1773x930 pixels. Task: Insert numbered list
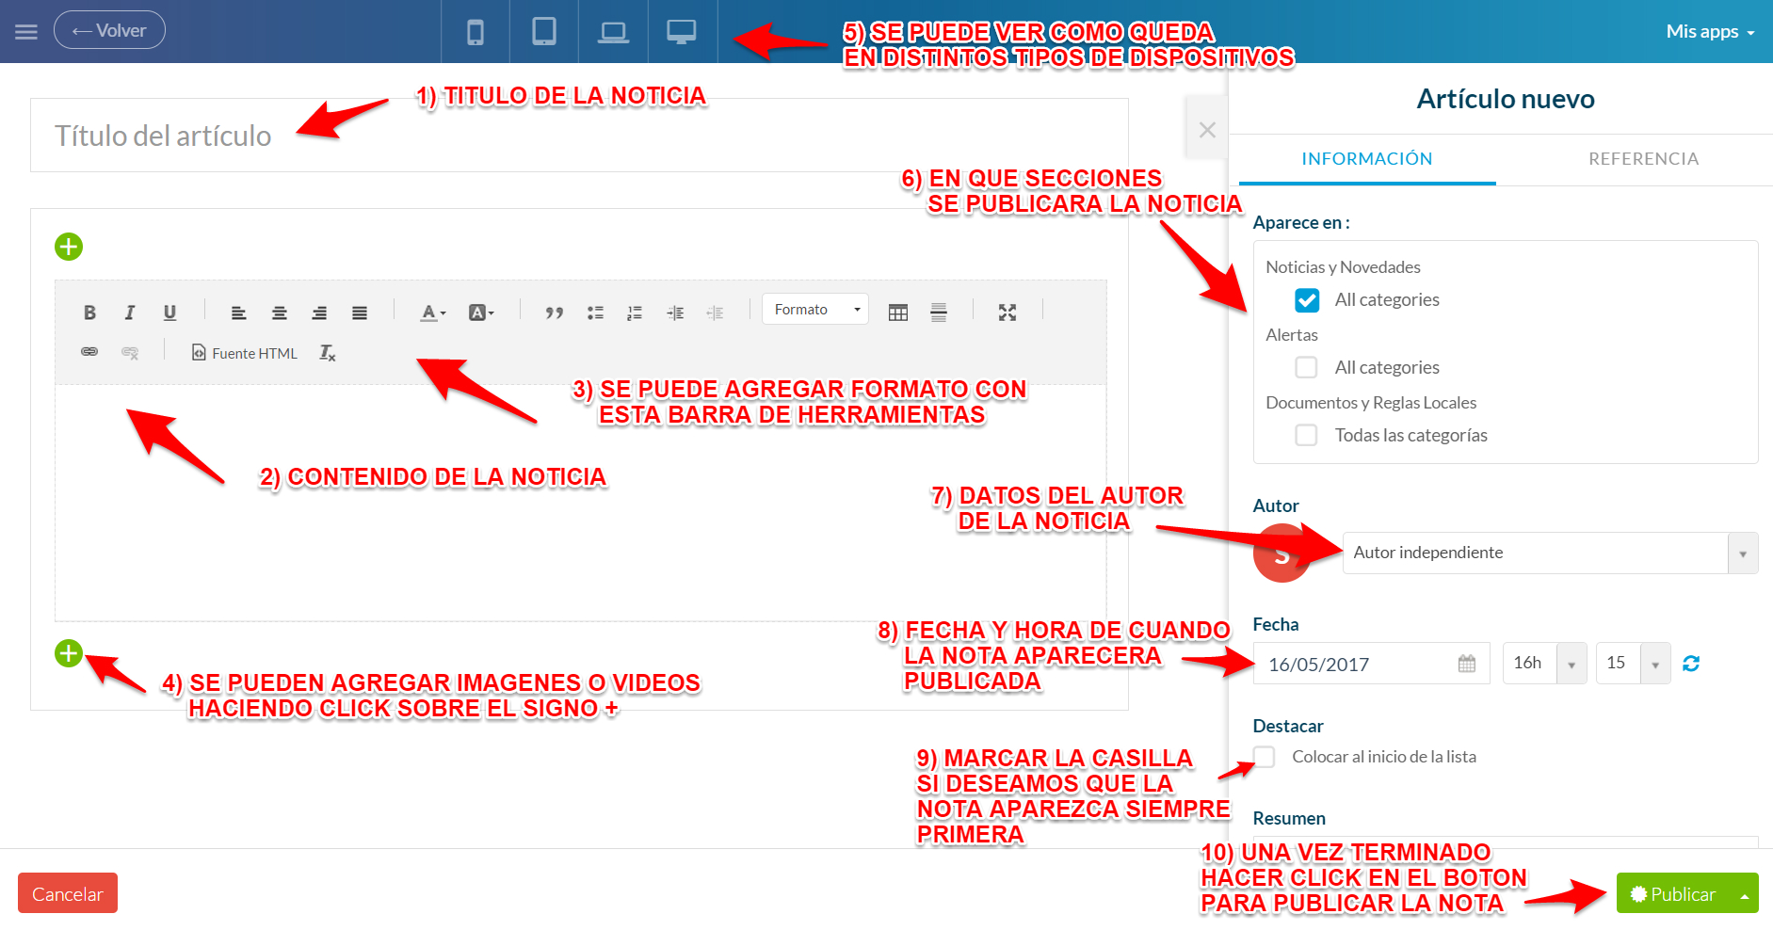635,313
